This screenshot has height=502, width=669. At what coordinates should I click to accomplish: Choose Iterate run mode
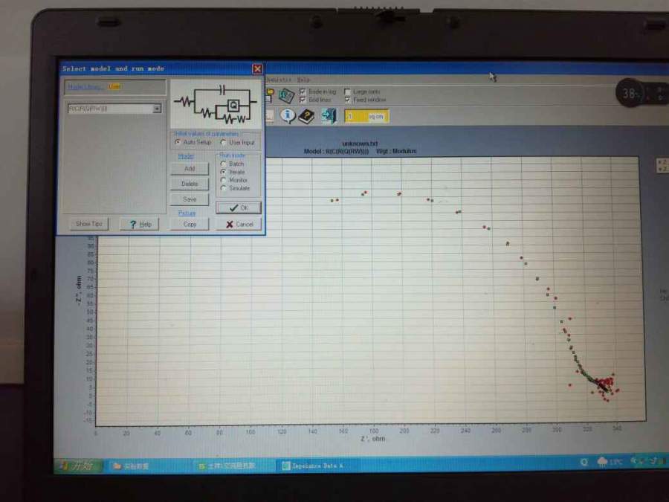(x=223, y=172)
